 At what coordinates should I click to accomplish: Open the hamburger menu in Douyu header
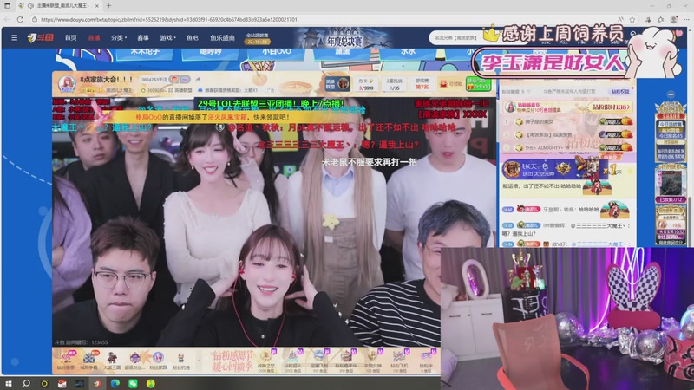14,37
